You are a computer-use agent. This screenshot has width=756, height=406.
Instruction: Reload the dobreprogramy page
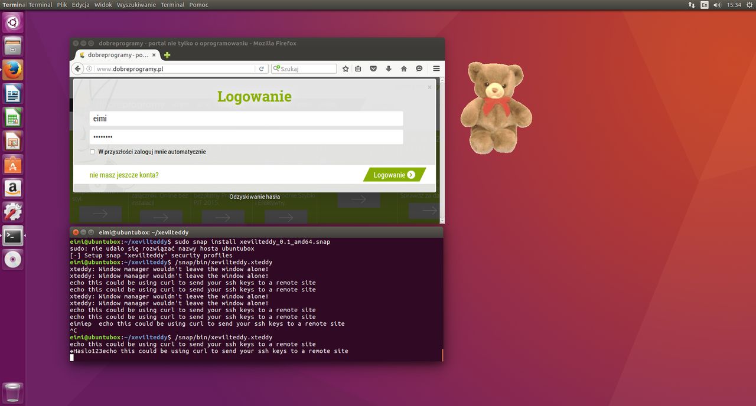(x=262, y=68)
